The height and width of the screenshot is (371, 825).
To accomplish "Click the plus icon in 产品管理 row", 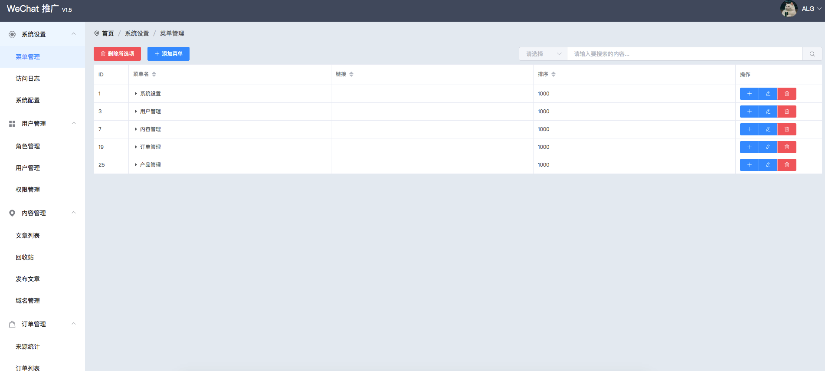I will coord(749,165).
